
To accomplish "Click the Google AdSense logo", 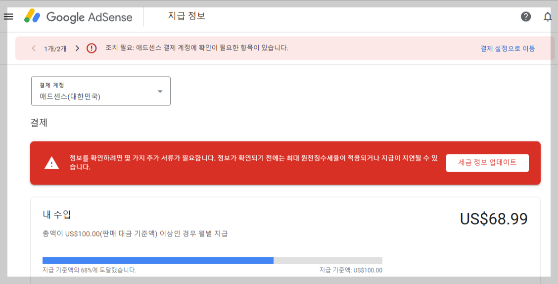I will 78,17.
